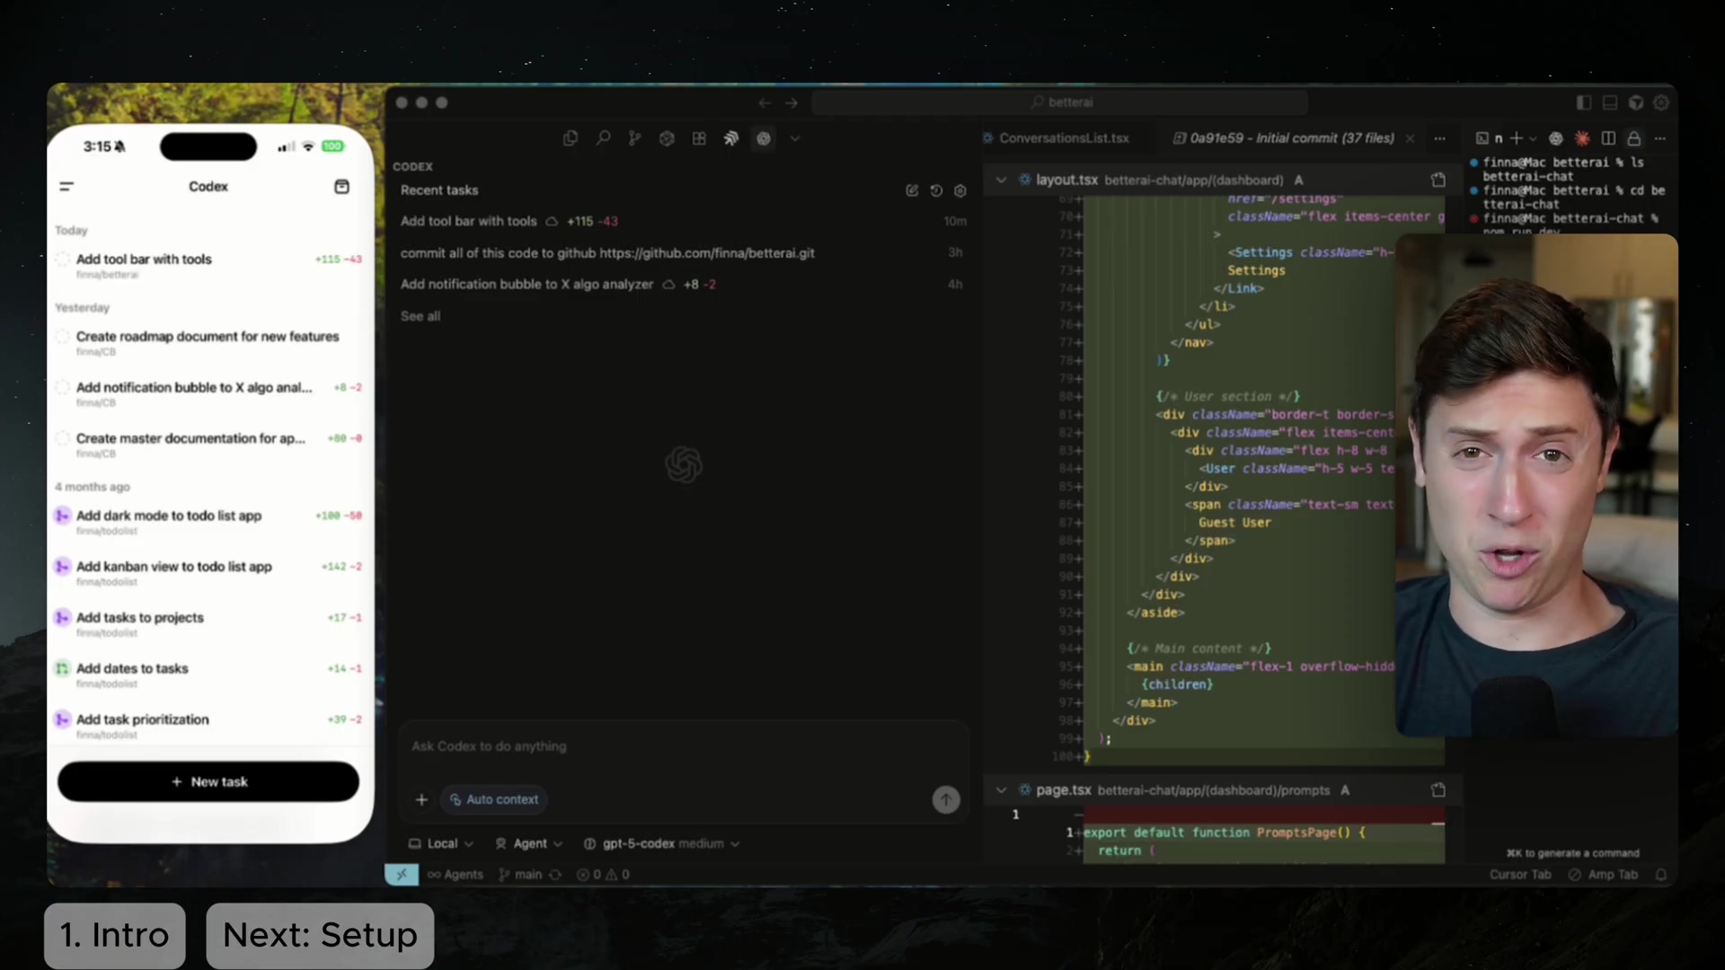Open terminal panel more actions ellipsis
The image size is (1725, 970).
(x=1660, y=138)
